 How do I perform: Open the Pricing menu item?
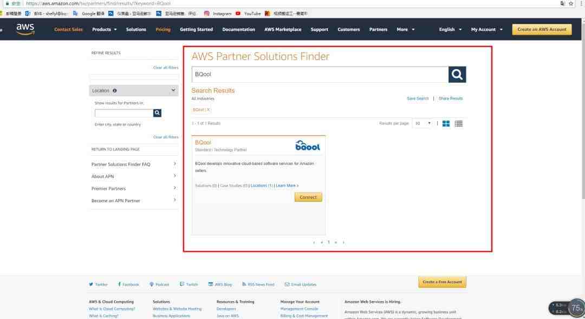(163, 29)
